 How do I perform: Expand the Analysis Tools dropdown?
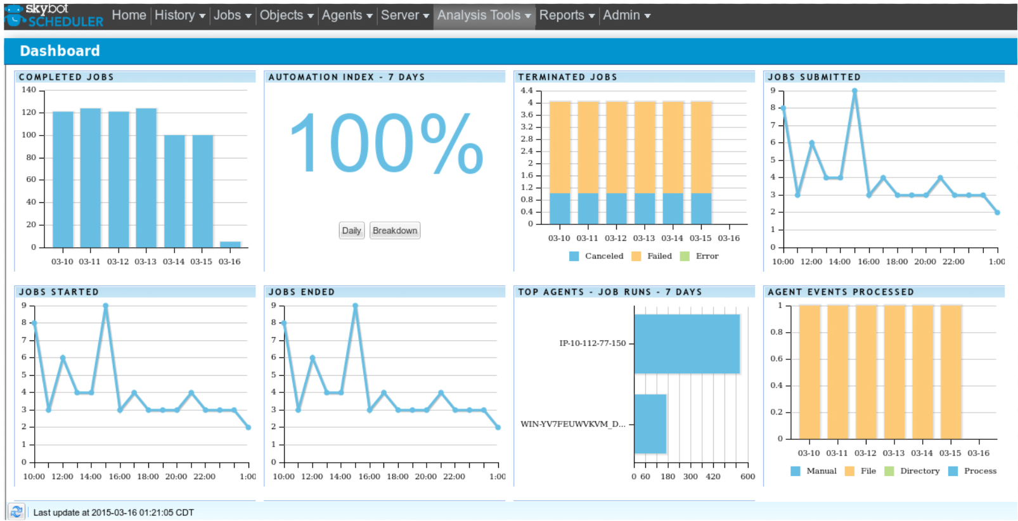pos(484,15)
